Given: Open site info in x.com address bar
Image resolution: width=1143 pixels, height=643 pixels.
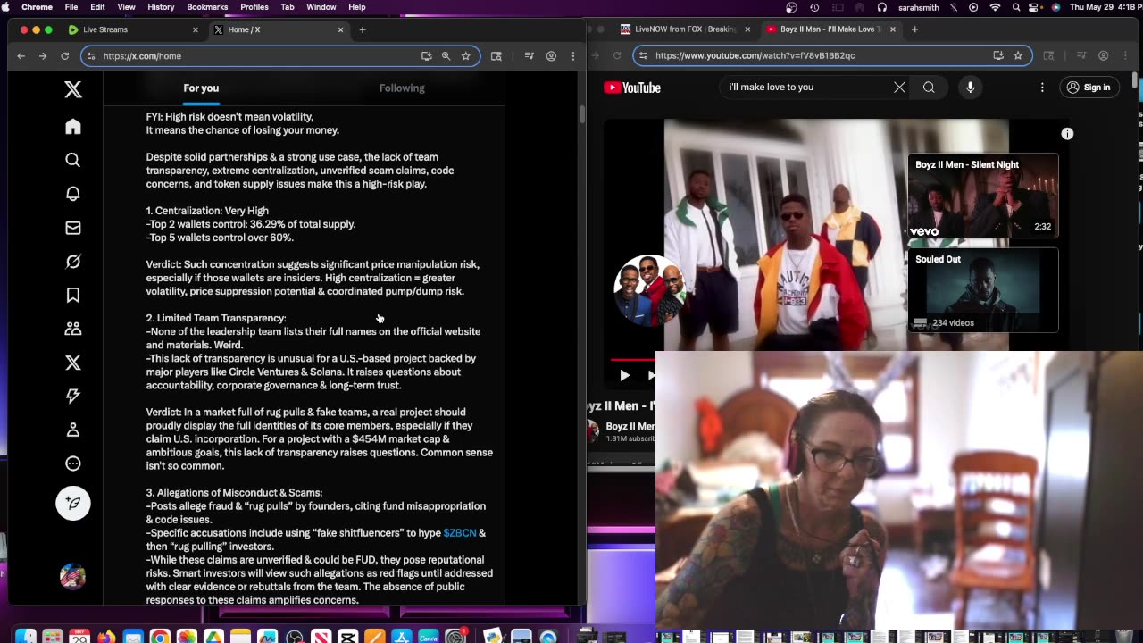Looking at the screenshot, I should 91,55.
